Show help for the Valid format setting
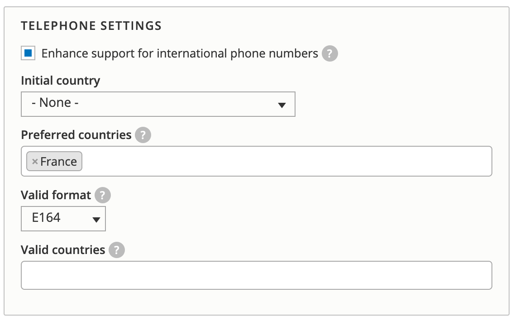 coord(102,195)
